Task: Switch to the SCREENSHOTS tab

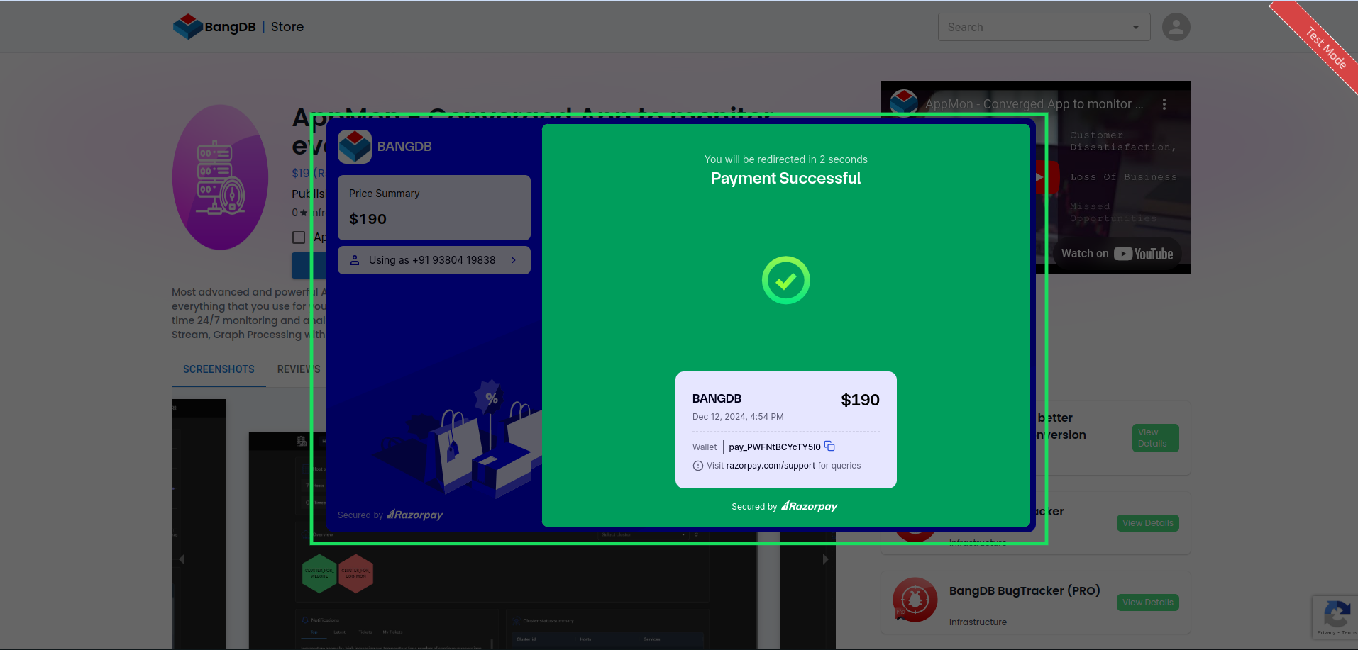Action: [x=219, y=369]
